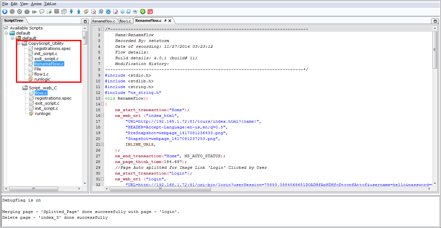441x228 pixels.
Task: Click the magnifier search toolbar icon
Action: (101, 12)
